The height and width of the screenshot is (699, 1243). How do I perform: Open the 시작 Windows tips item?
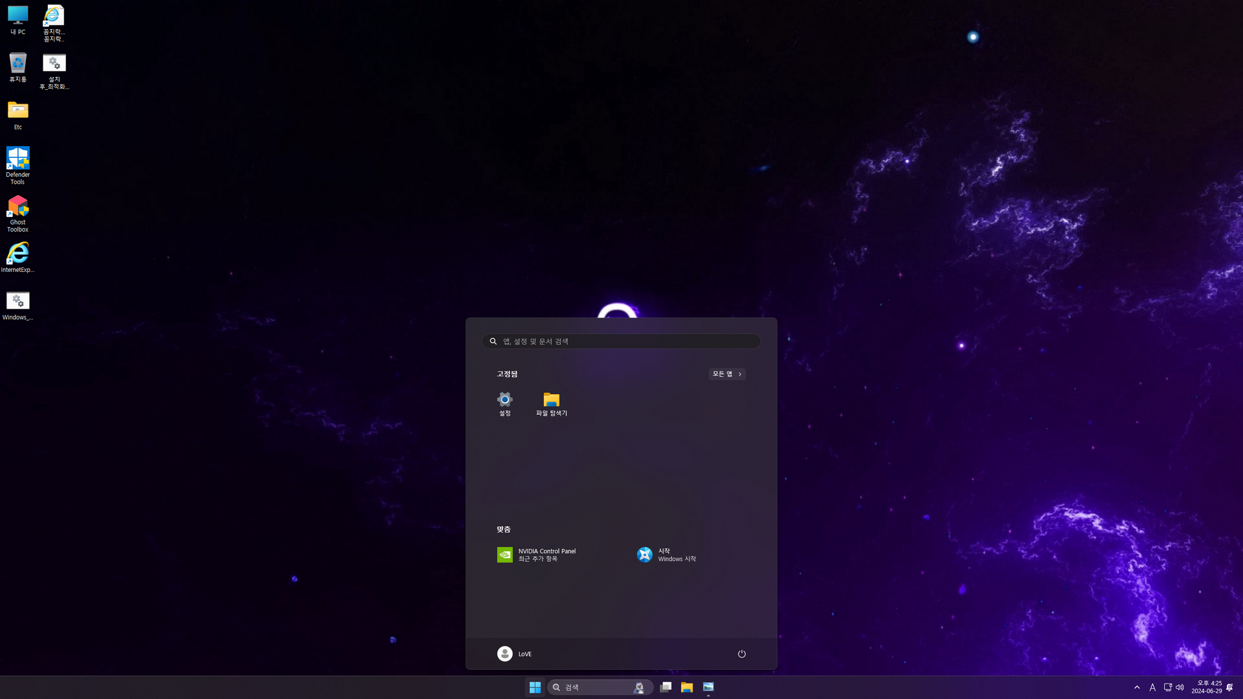tap(667, 555)
